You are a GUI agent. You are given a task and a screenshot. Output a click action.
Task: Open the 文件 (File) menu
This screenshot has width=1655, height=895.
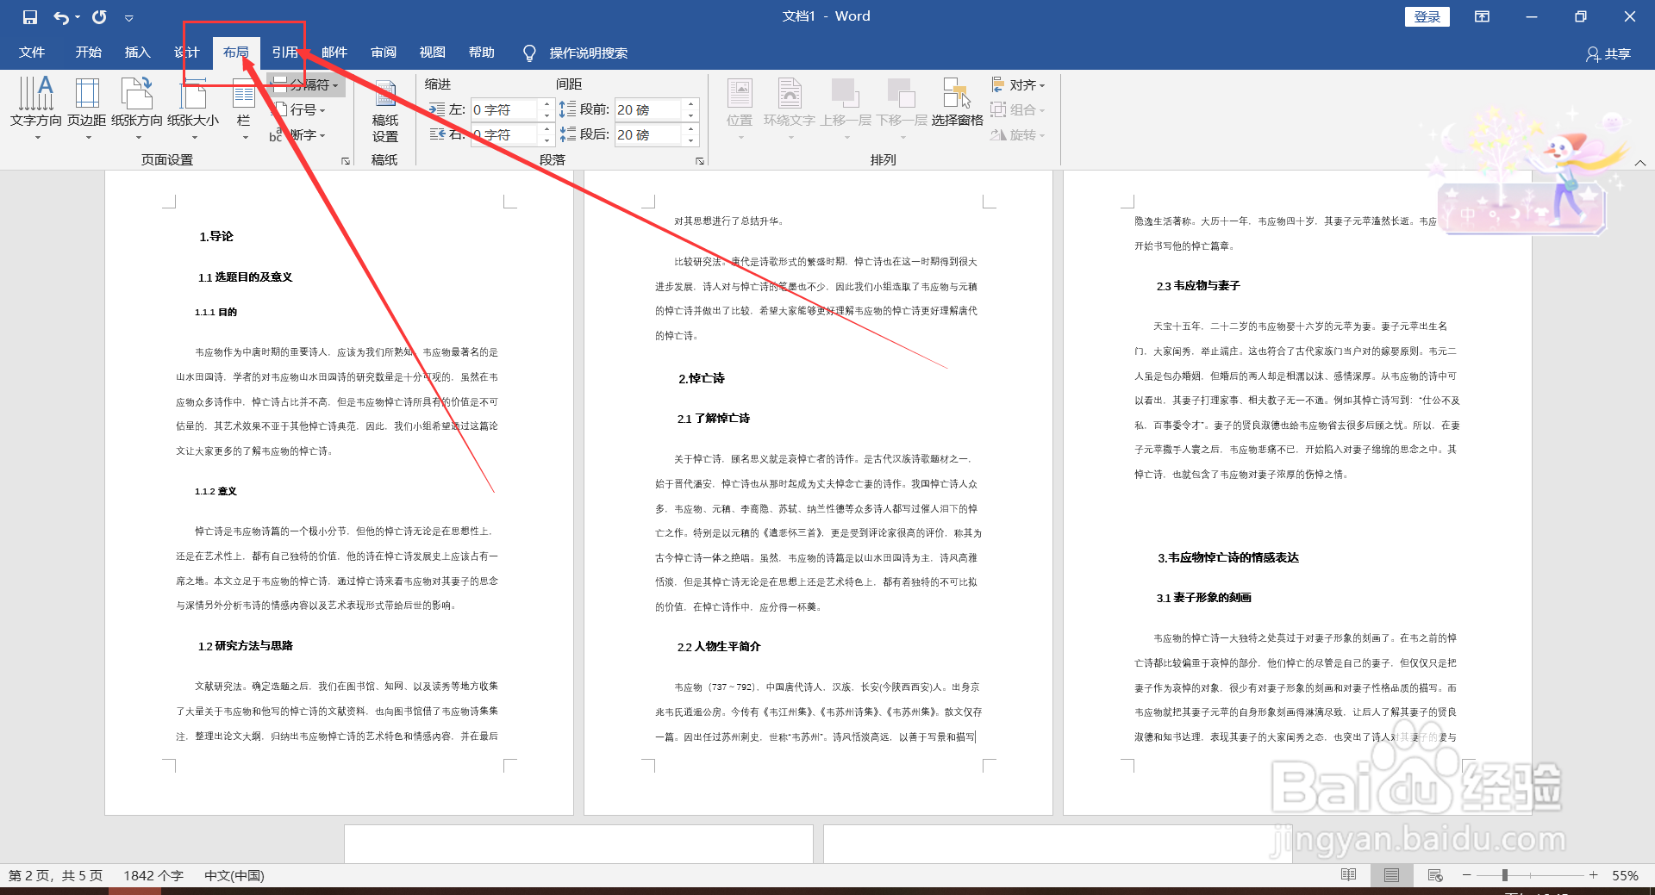31,53
